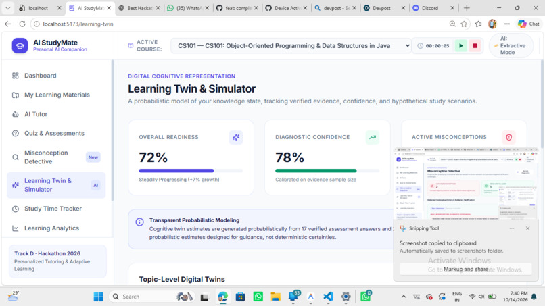Click the Learning Analytics chart icon

point(16,228)
